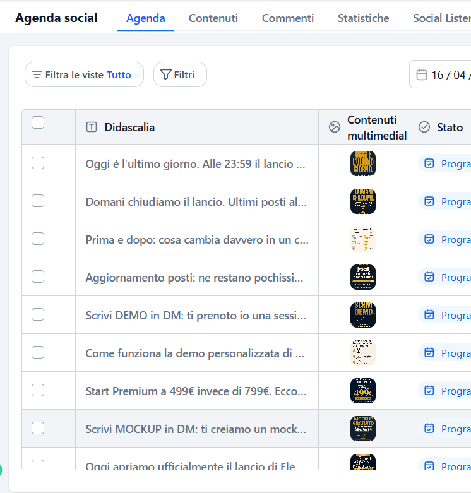Click the status badge of 'Oggi è l'ultimo giorno' row
The width and height of the screenshot is (471, 493).
[444, 163]
